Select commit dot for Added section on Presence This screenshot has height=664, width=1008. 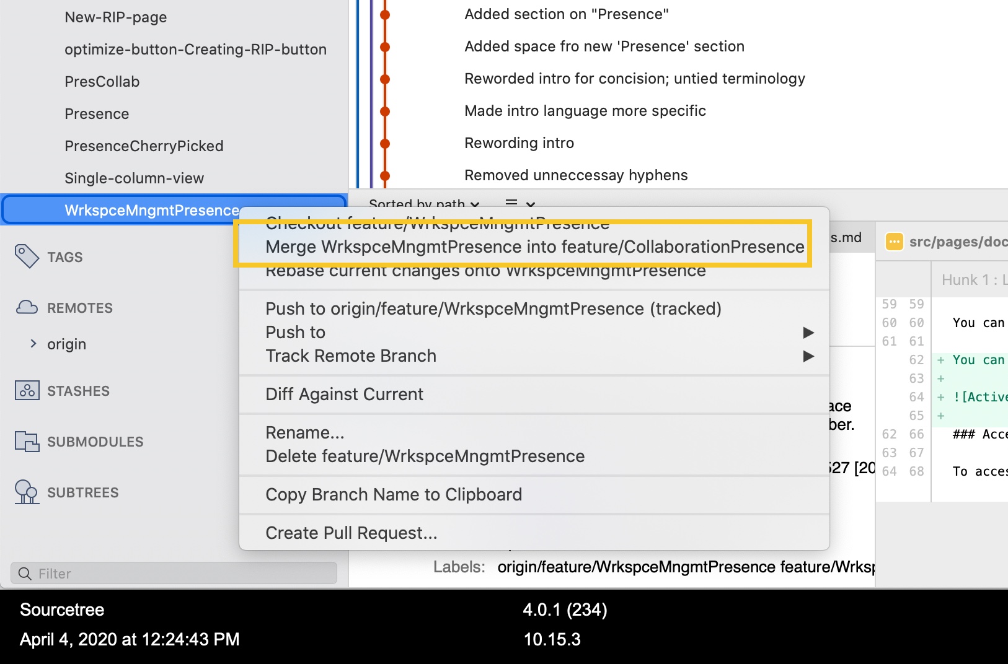(385, 14)
